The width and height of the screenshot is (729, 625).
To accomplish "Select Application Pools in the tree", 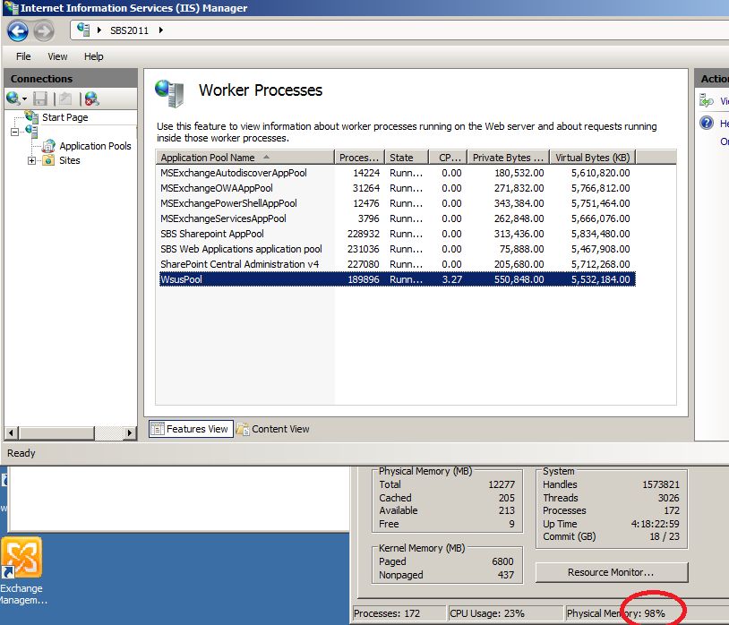I will [95, 146].
